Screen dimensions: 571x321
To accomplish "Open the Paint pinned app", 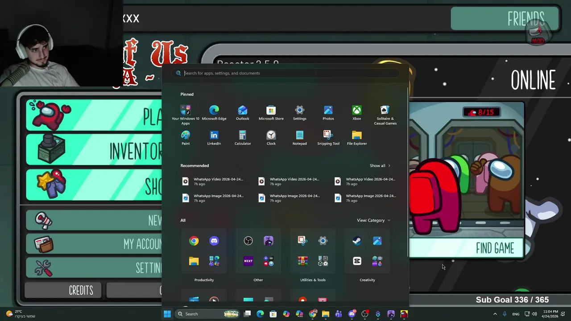I will [186, 138].
